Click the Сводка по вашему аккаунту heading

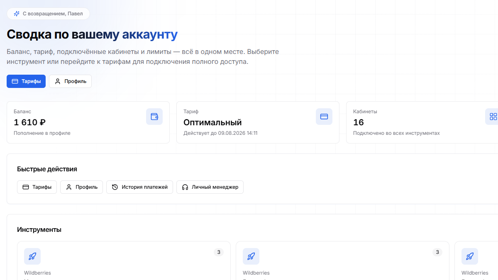click(x=92, y=35)
